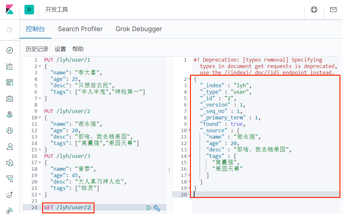The image size is (343, 214).
Task: Click the "果园天尊" output value
Action: point(228,169)
